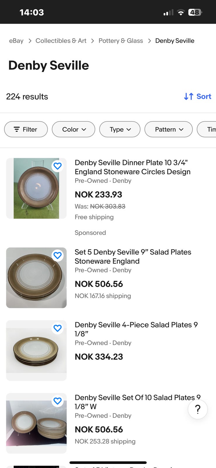The image size is (216, 468).
Task: Favorite the 4-Piece Salad Plates listing
Action: pyautogui.click(x=58, y=328)
